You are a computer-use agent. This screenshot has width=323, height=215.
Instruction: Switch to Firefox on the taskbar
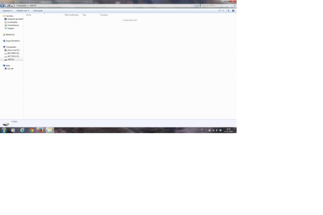[41, 130]
